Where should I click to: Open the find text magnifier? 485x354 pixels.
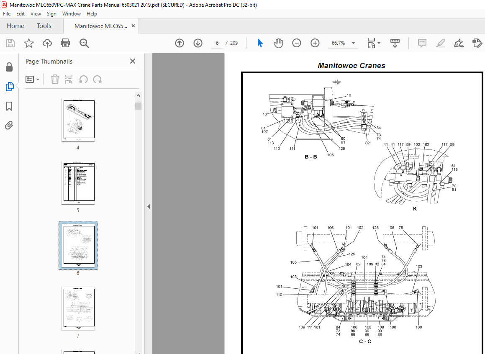84,43
